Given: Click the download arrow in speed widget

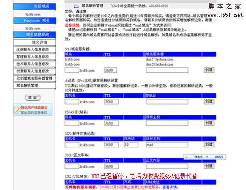Looking at the screenshot, I should pyautogui.click(x=186, y=157).
